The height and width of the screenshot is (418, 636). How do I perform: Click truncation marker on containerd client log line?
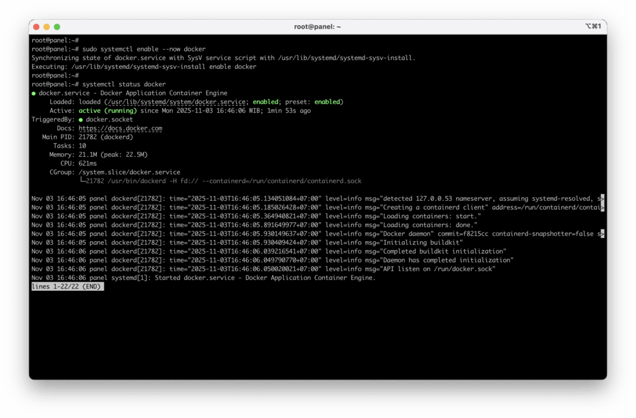(602, 207)
